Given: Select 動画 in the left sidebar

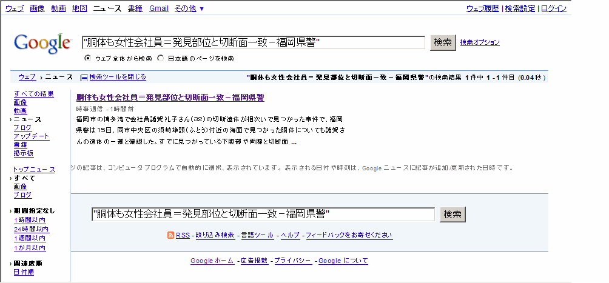Looking at the screenshot, I should pyautogui.click(x=20, y=111).
